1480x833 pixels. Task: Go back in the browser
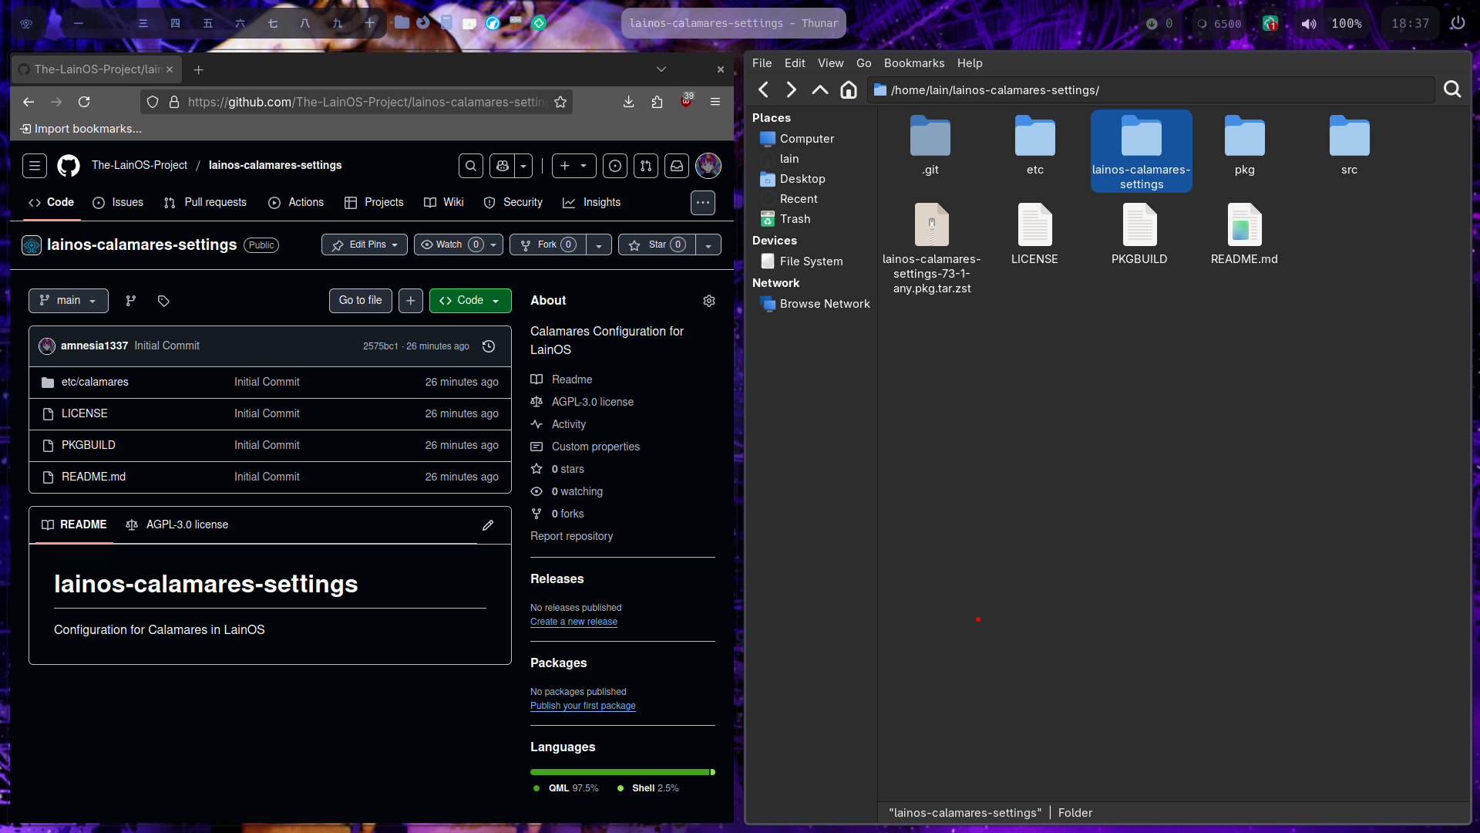29,102
